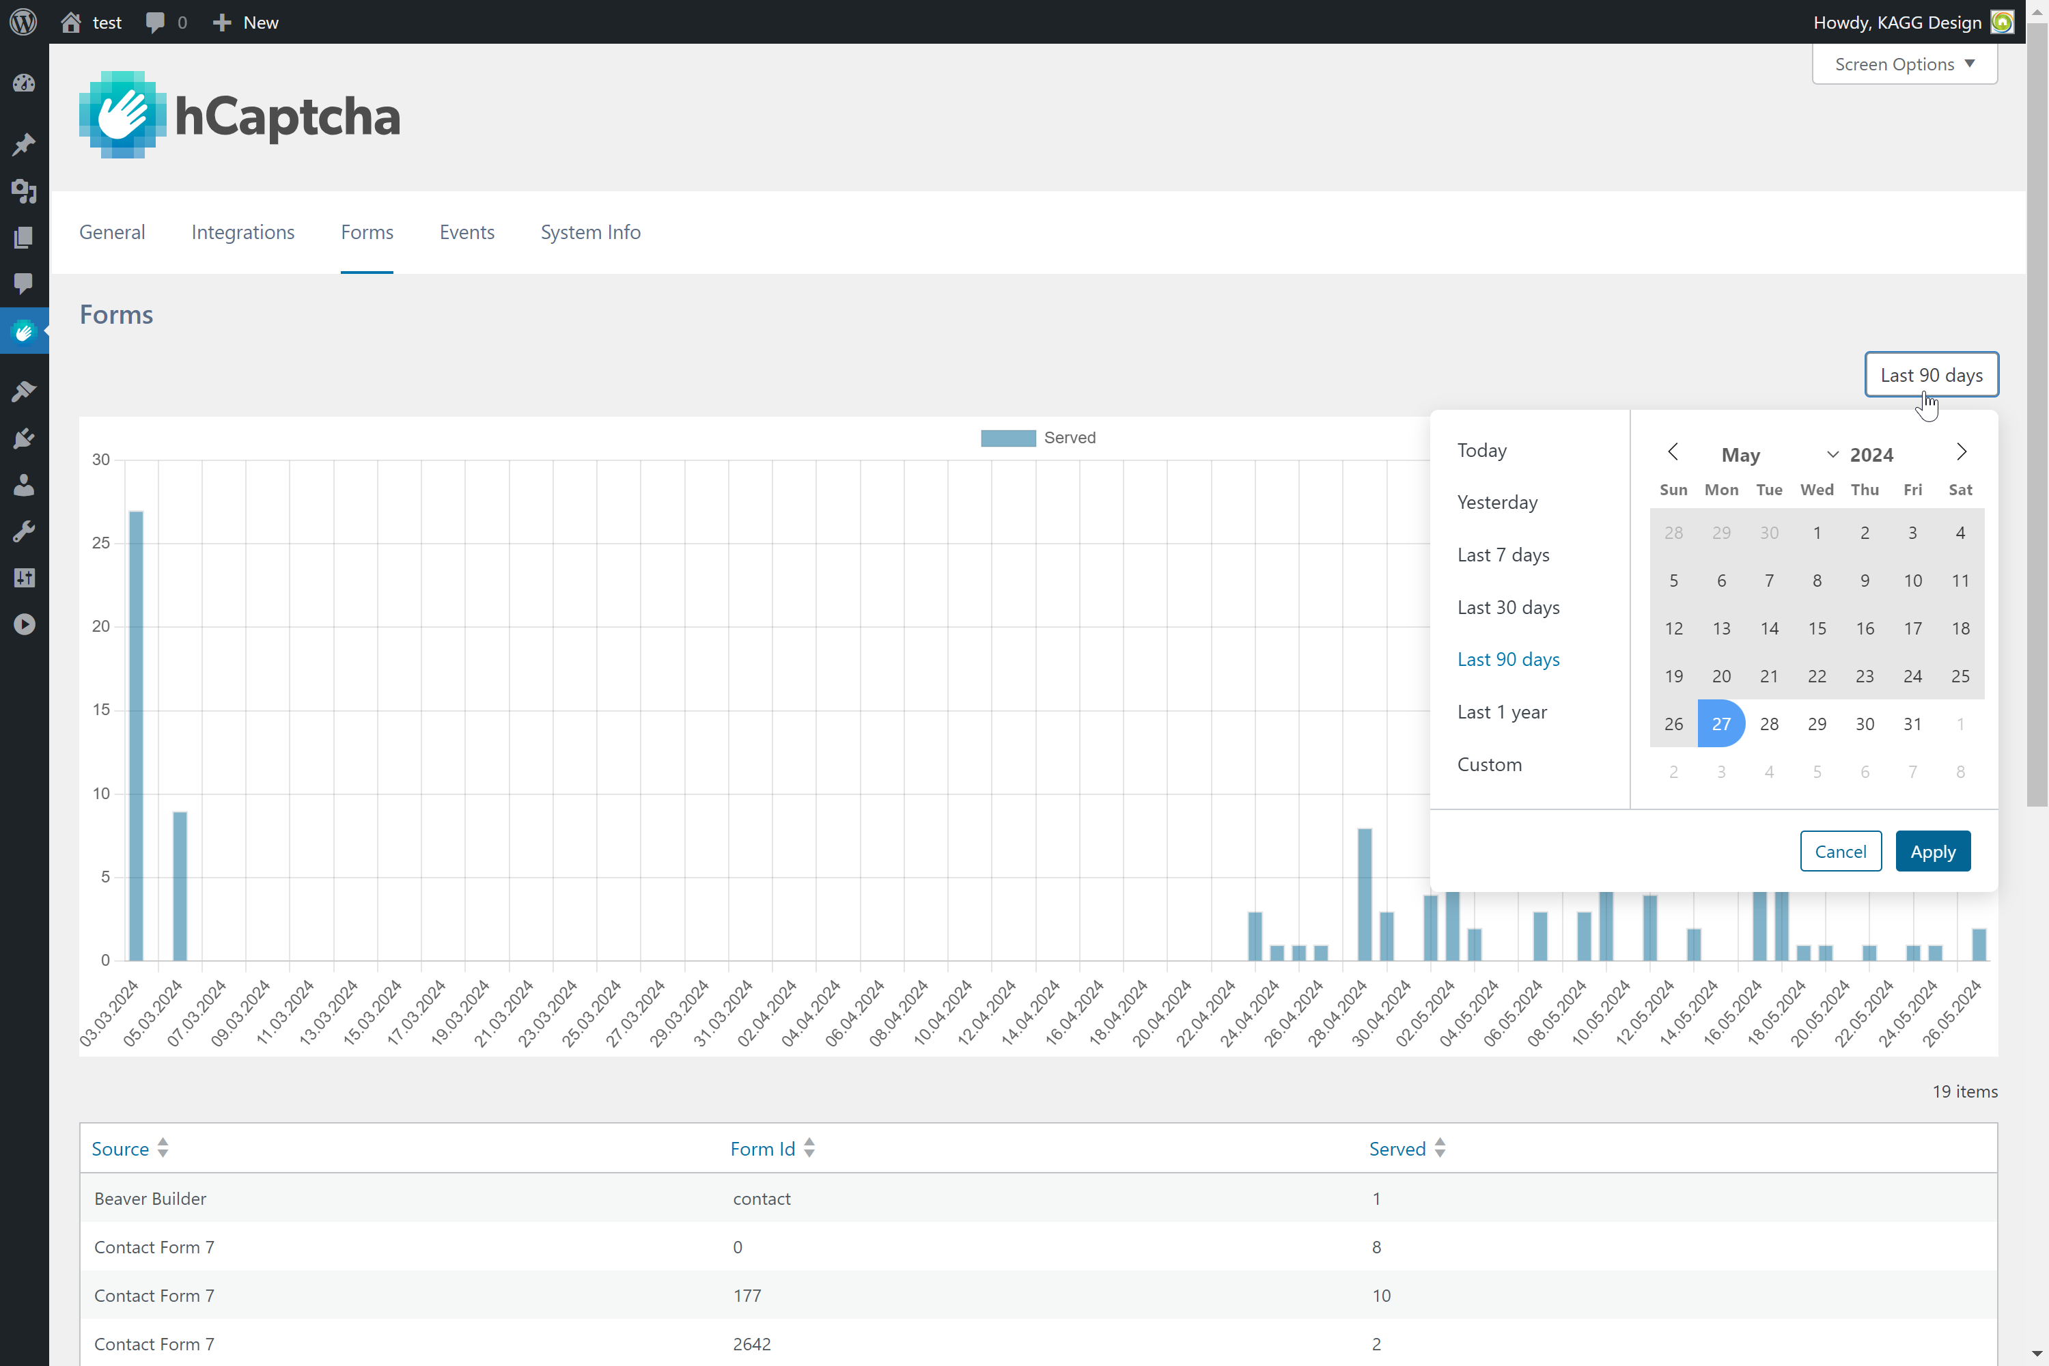Open the Media sidebar icon

(23, 191)
